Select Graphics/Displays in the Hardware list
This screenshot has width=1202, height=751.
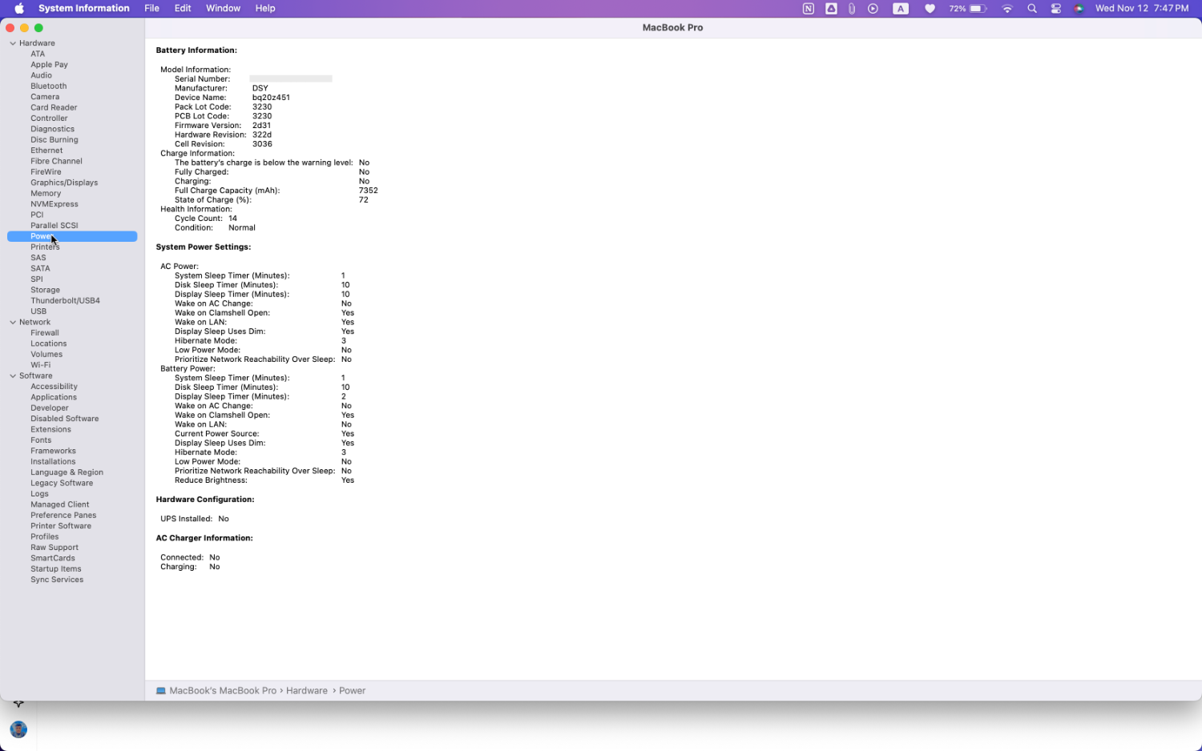click(64, 183)
